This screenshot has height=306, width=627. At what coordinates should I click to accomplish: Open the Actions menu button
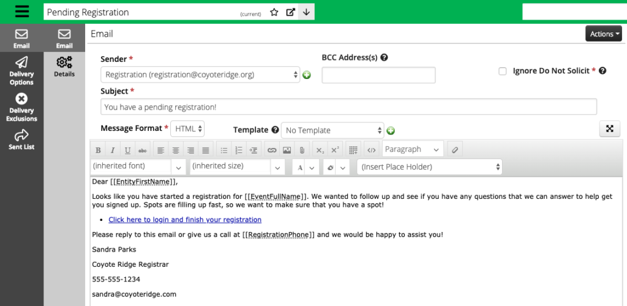click(603, 34)
